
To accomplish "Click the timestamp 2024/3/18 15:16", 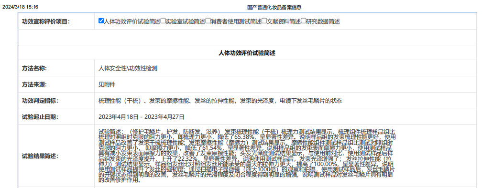I will coord(21,7).
